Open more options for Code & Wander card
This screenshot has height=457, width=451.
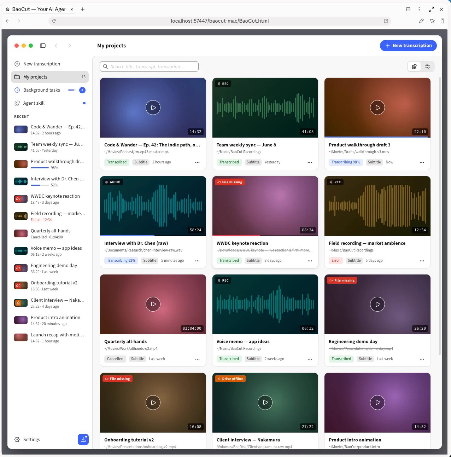point(198,162)
